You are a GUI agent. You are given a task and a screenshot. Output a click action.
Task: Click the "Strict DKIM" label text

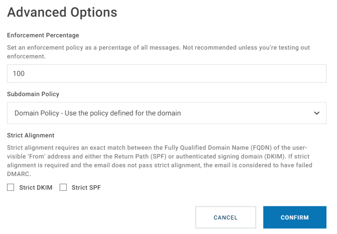pyautogui.click(x=36, y=188)
